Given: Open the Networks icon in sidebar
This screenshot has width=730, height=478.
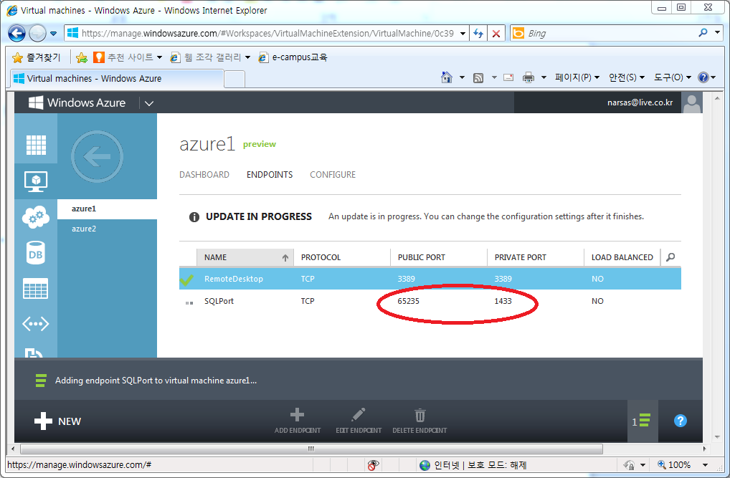Looking at the screenshot, I should pyautogui.click(x=36, y=323).
